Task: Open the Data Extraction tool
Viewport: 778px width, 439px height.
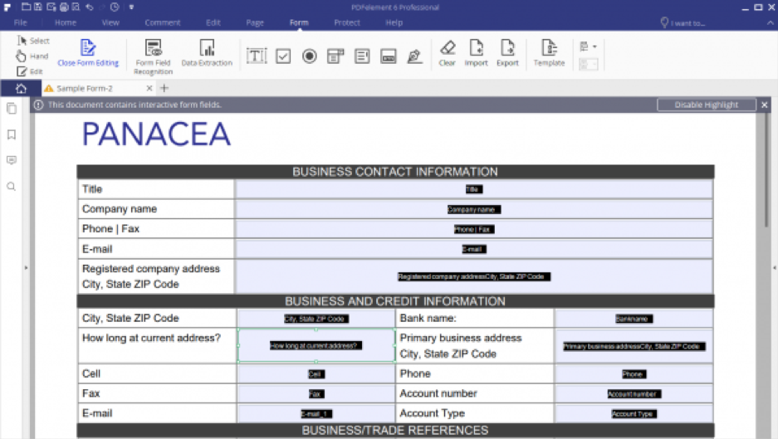Action: point(207,53)
